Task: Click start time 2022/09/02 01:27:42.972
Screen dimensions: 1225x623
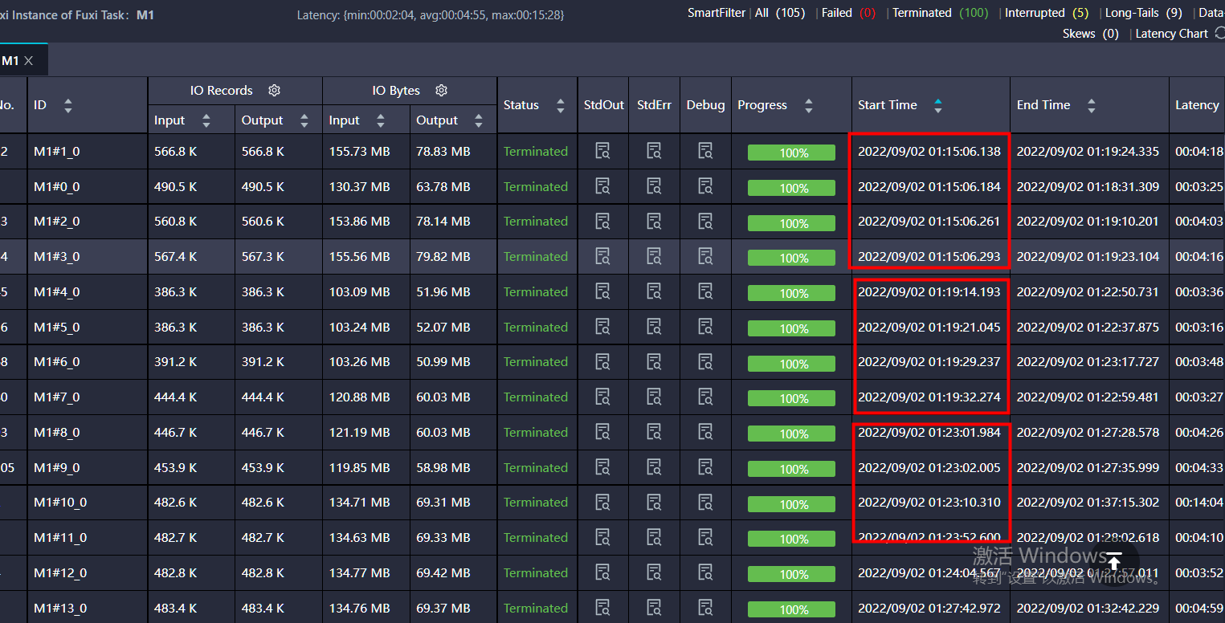Action: (x=929, y=608)
